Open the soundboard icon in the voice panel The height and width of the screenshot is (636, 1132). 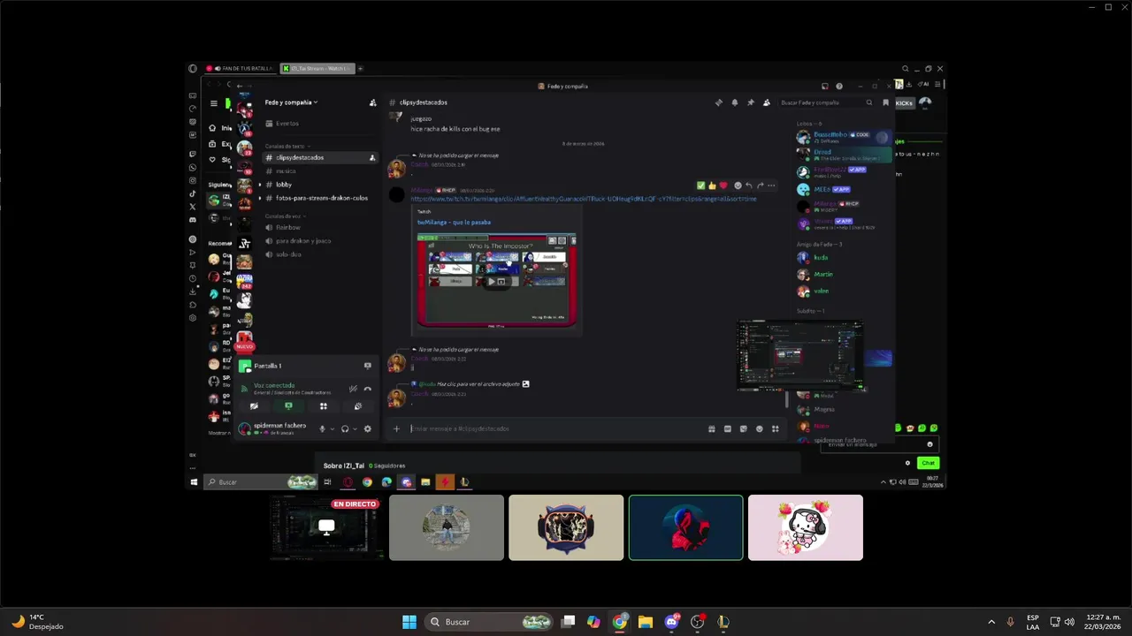pos(358,406)
